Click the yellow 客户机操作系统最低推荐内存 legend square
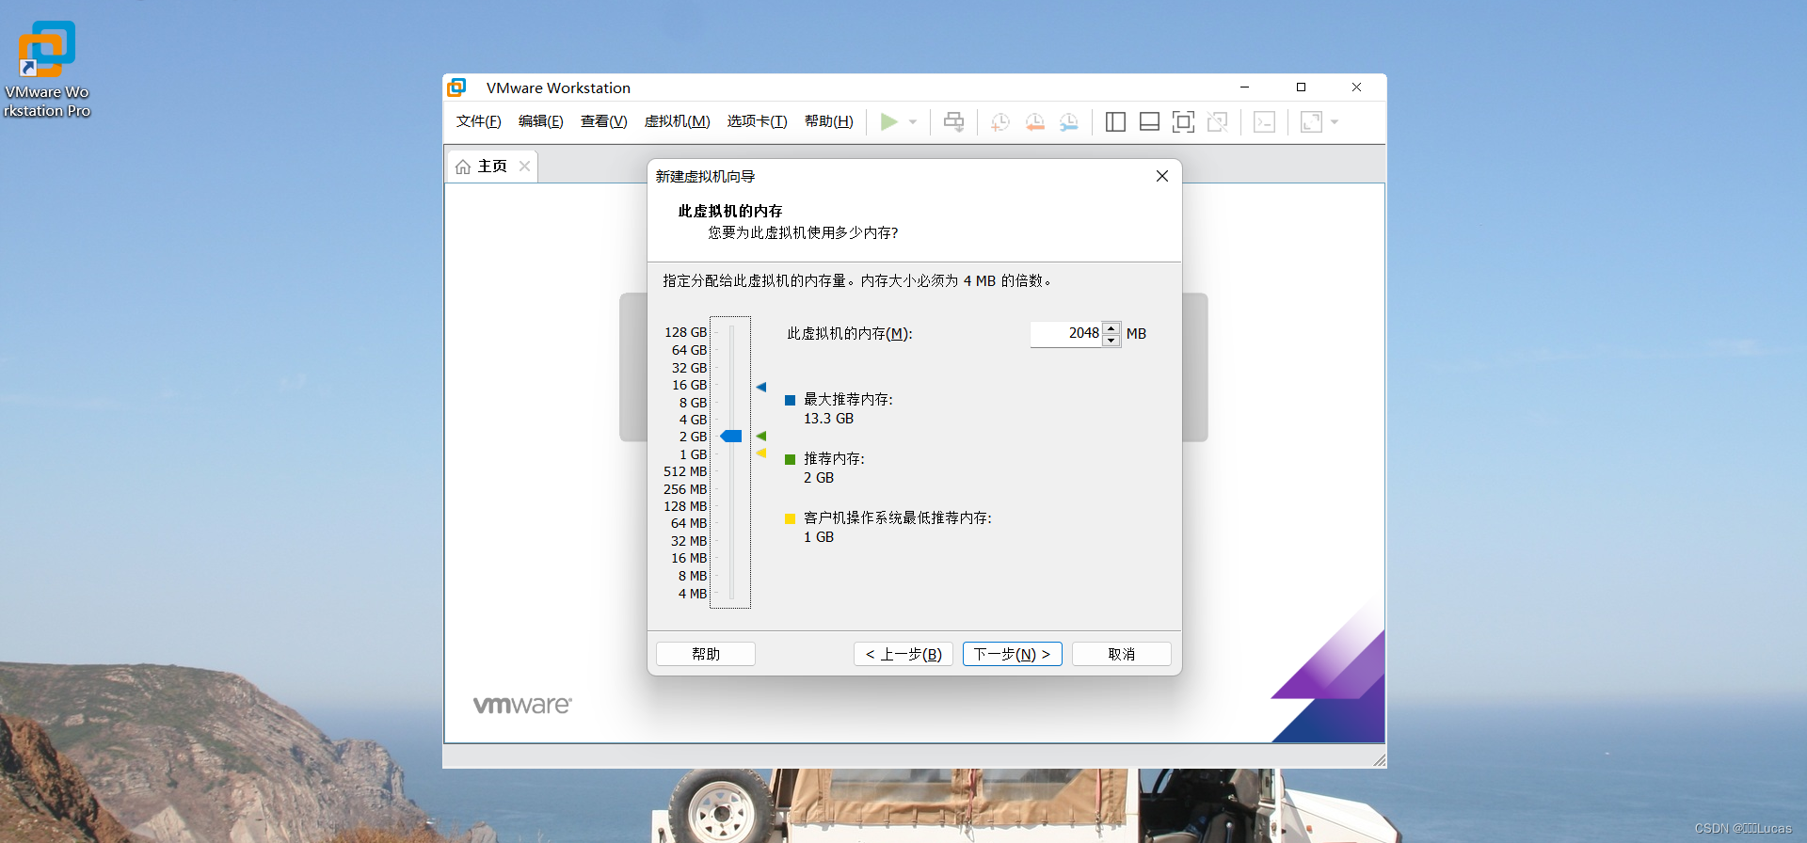The height and width of the screenshot is (843, 1807). 791,518
